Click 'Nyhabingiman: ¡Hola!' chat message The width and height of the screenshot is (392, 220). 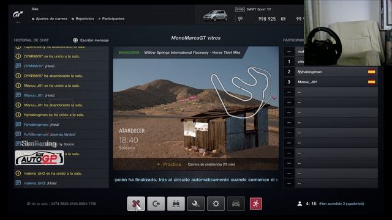42,125
